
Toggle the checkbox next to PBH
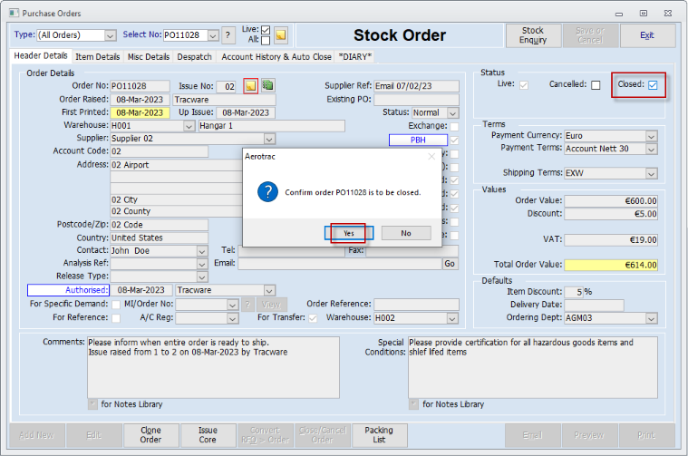coord(454,141)
